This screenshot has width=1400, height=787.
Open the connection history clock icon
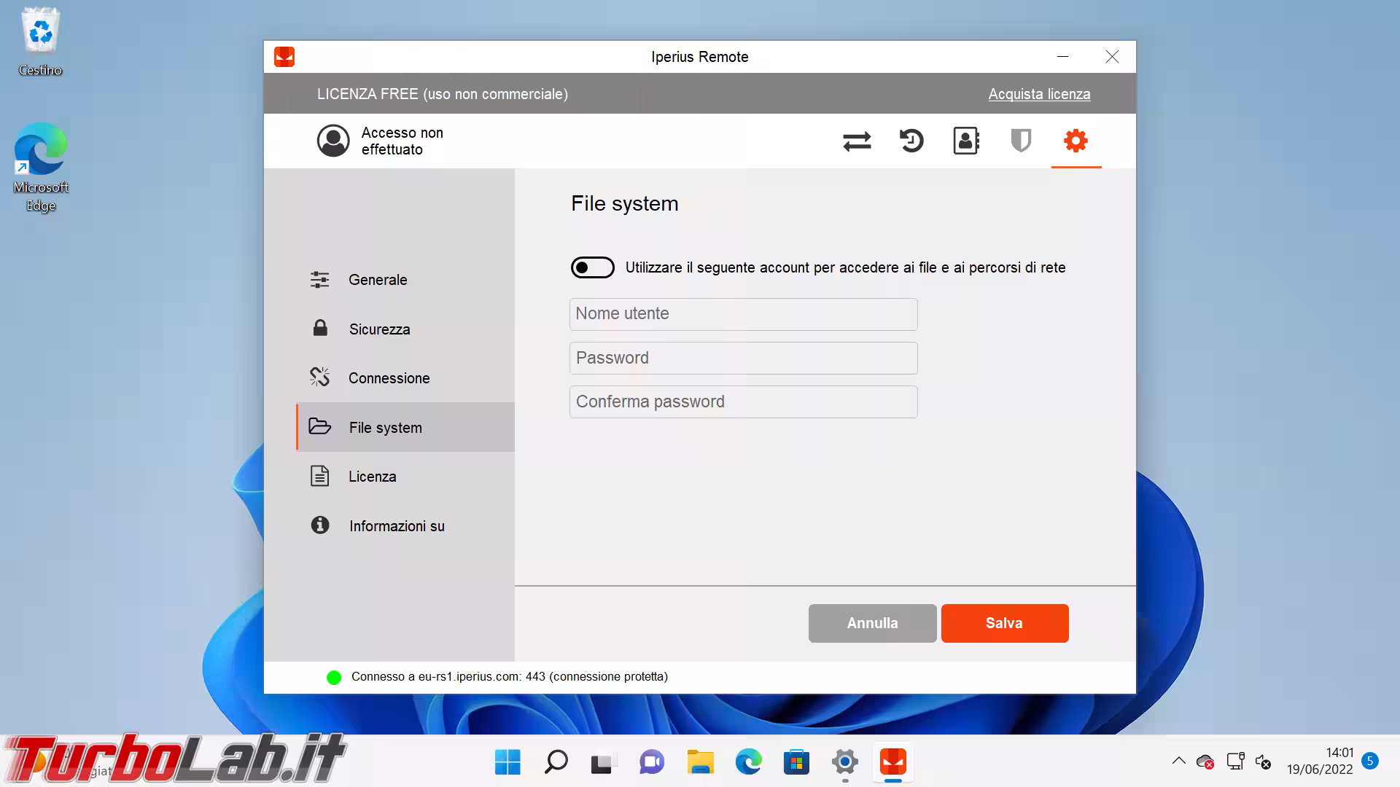tap(911, 141)
